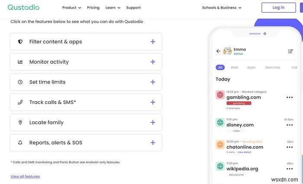Open the Product dropdown menu
Screen dimensions: 303x184
point(71,7)
